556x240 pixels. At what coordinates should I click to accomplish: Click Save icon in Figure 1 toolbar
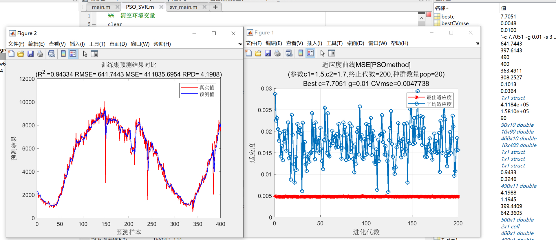pos(268,53)
